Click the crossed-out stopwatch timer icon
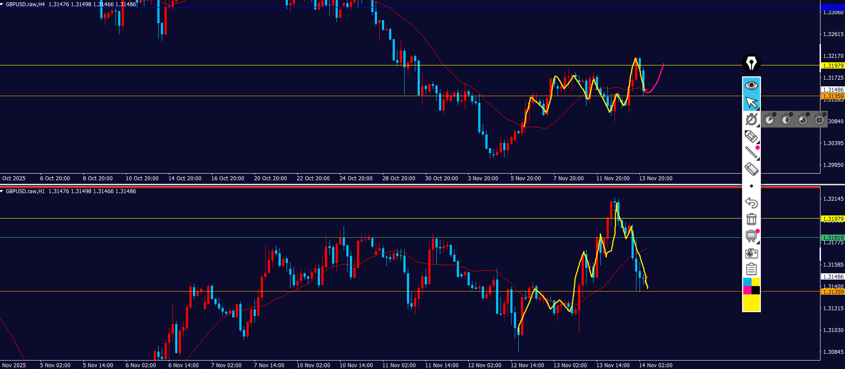The height and width of the screenshot is (369, 845). [x=751, y=119]
